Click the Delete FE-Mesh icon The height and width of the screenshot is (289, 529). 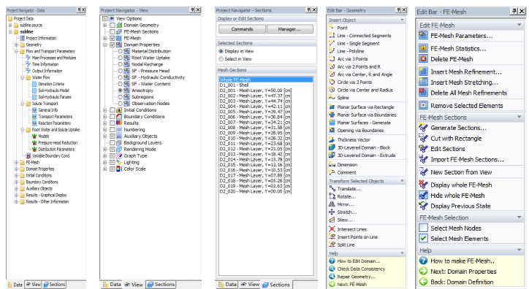pos(423,59)
